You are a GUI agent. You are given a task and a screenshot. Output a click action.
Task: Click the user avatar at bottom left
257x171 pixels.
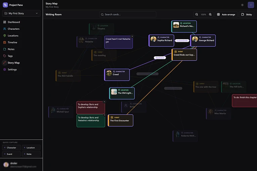point(6,165)
